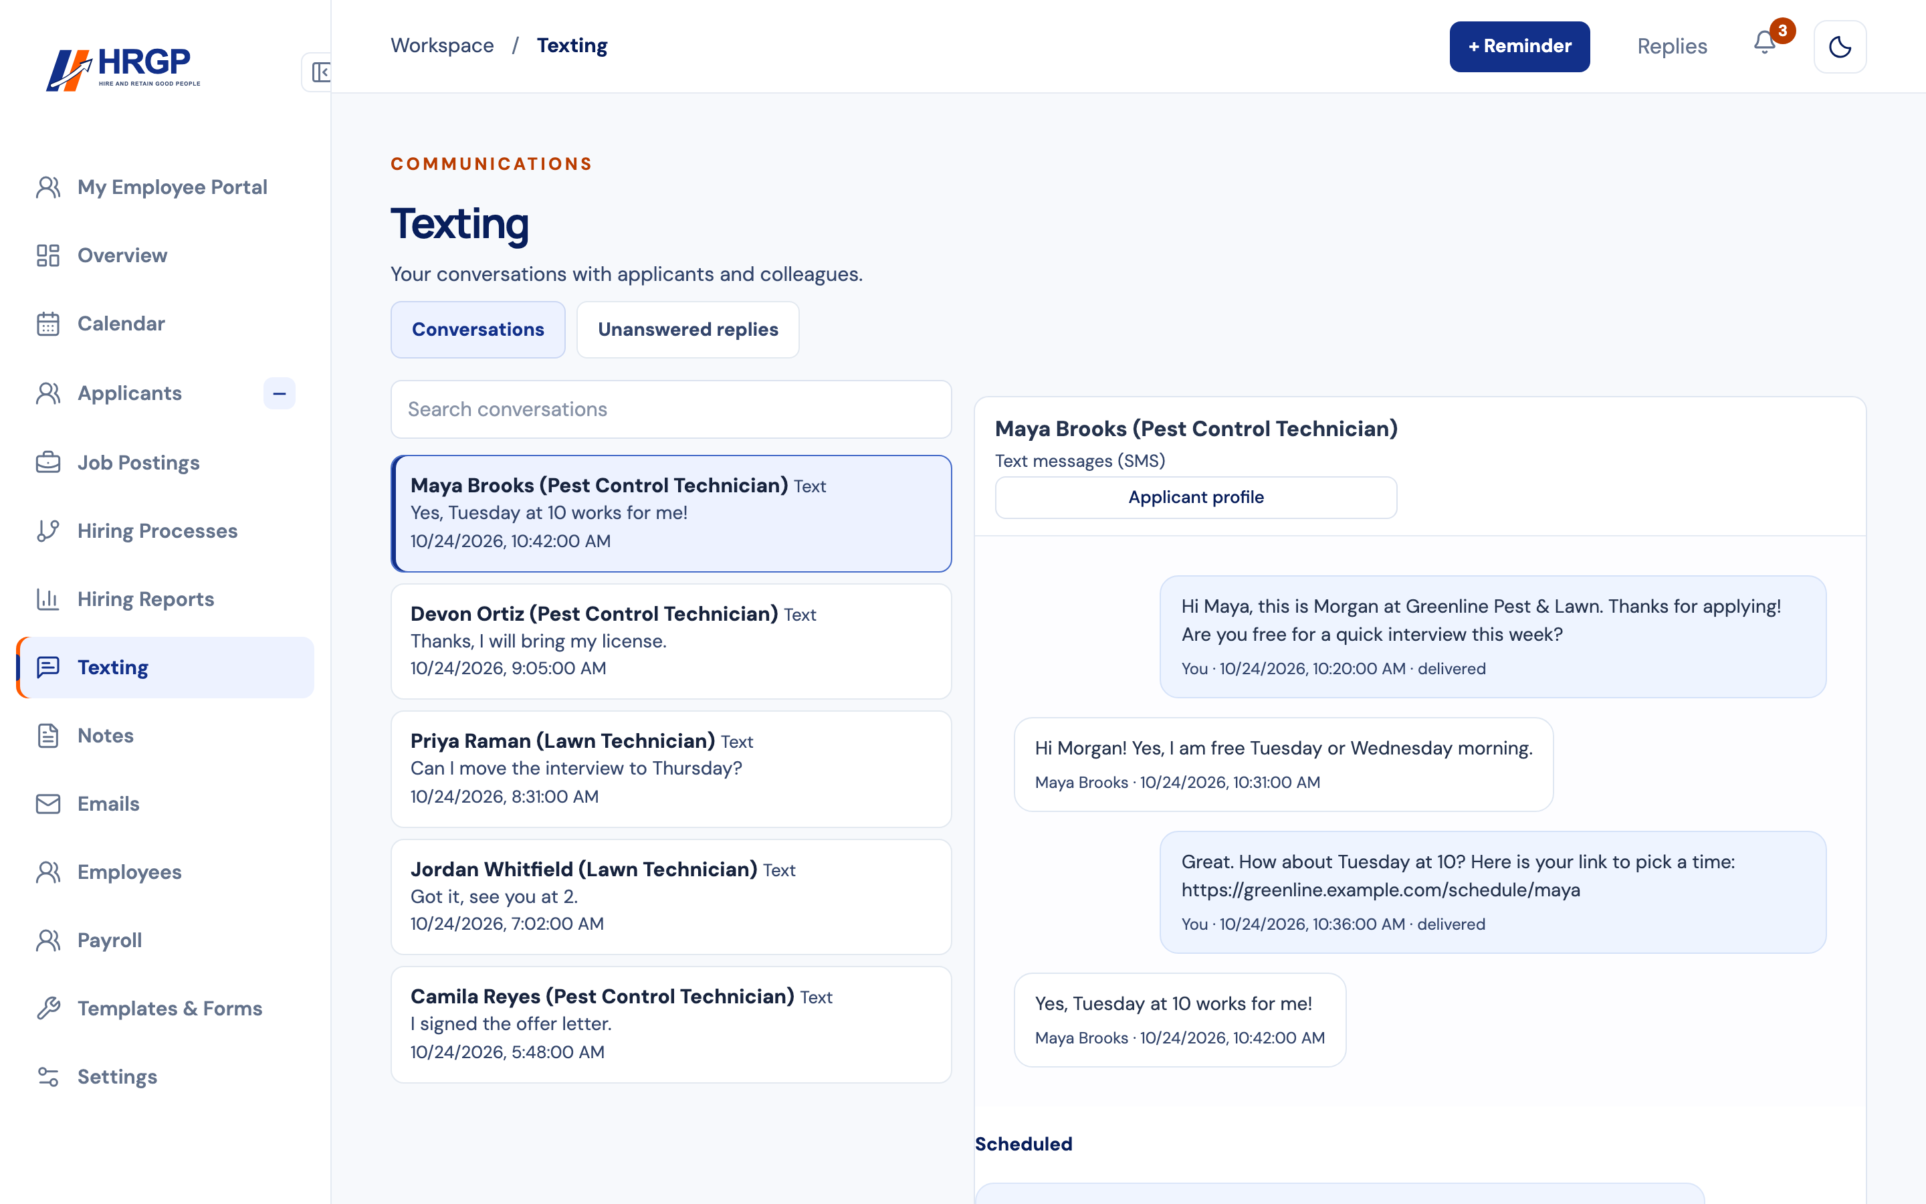The width and height of the screenshot is (1926, 1204).
Task: Click the Overview grid icon
Action: tap(47, 256)
